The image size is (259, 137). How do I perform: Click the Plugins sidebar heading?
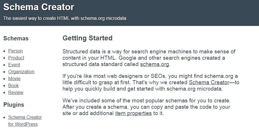(x=14, y=105)
